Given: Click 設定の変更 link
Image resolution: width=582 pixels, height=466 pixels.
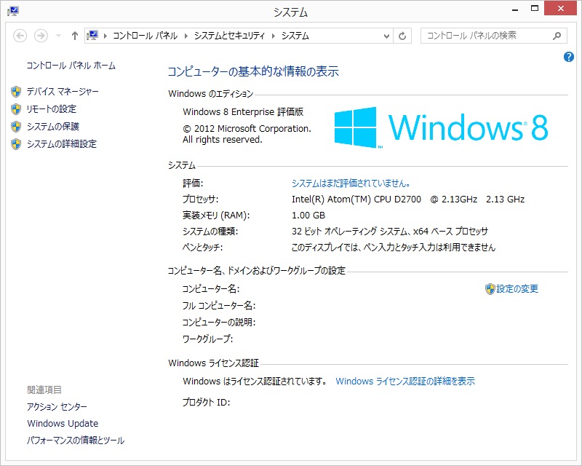Looking at the screenshot, I should pyautogui.click(x=517, y=289).
